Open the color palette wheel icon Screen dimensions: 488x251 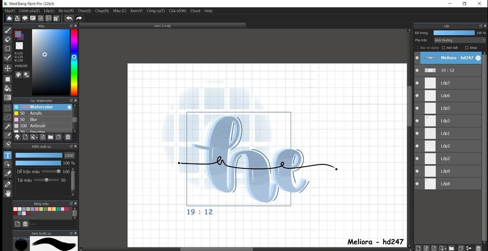(x=19, y=75)
